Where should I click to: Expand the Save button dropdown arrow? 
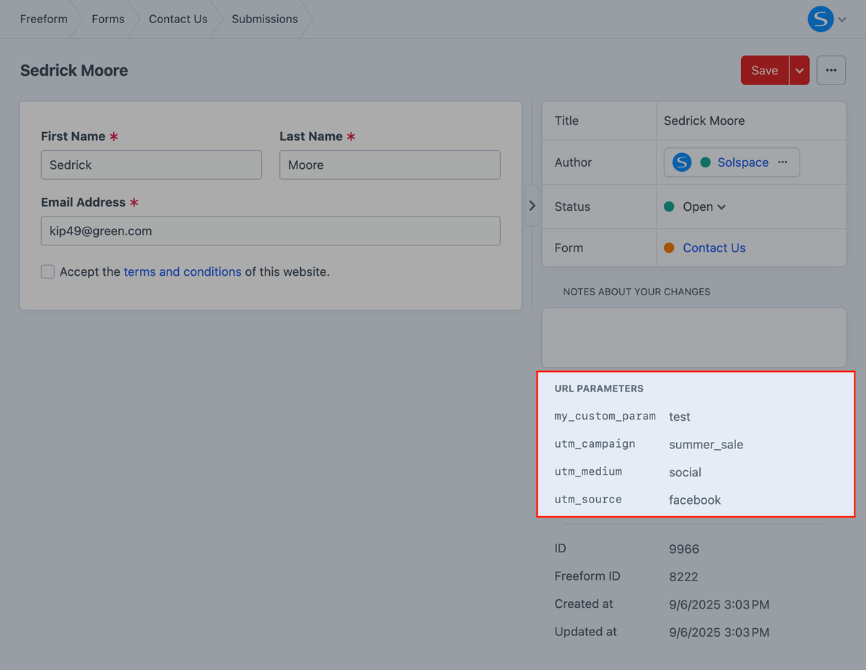click(800, 70)
